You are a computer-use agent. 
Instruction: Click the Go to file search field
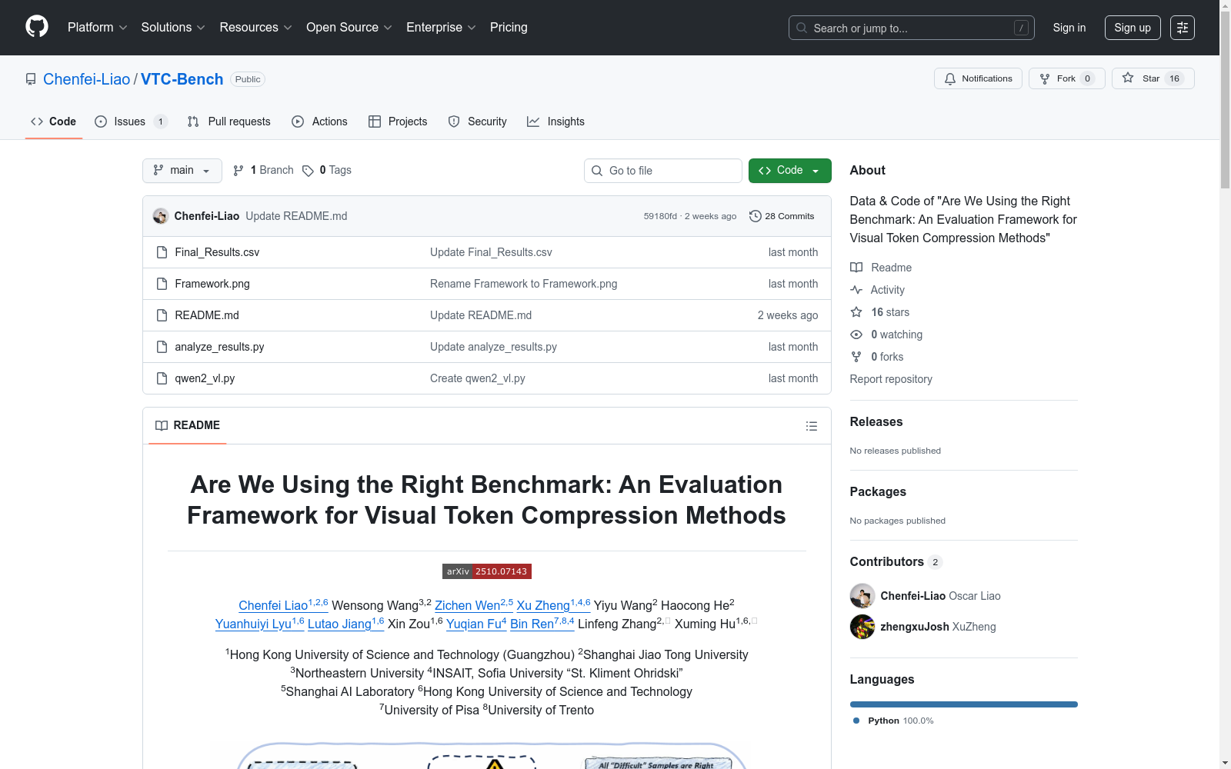[x=663, y=171]
